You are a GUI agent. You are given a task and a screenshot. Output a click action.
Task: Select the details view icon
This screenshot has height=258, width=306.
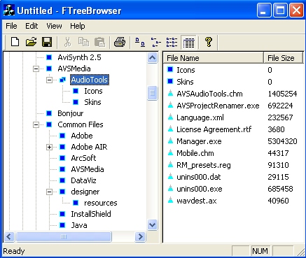coord(188,42)
